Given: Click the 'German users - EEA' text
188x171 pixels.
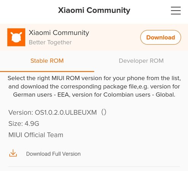Looking at the screenshot, I should click(41, 95).
